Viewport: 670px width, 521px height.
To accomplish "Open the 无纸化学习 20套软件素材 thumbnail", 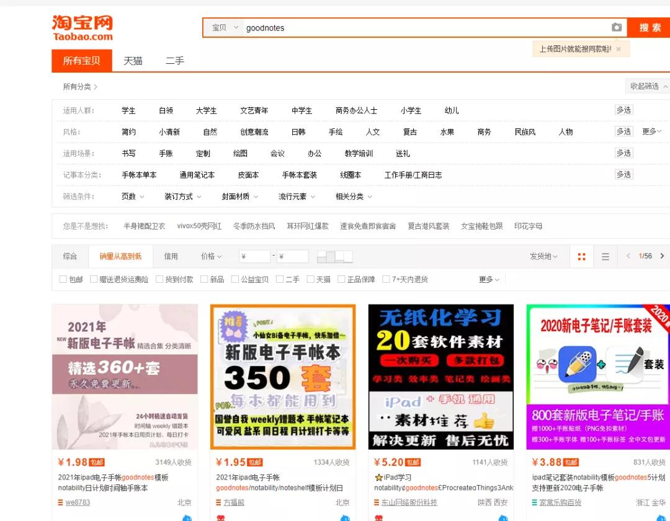I will pos(441,376).
